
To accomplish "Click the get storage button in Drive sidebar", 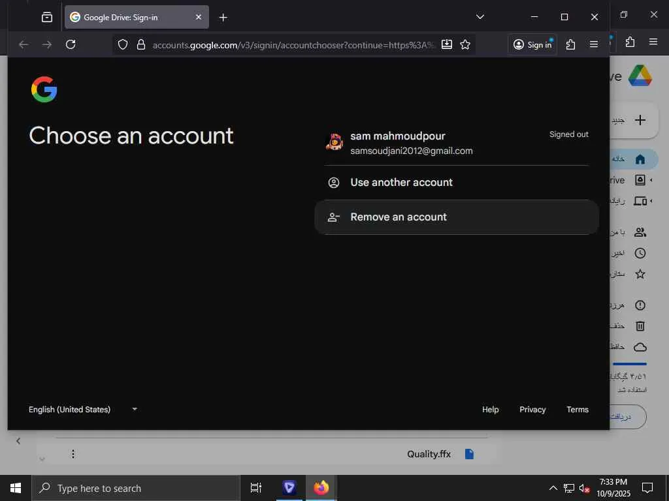I will pyautogui.click(x=628, y=417).
